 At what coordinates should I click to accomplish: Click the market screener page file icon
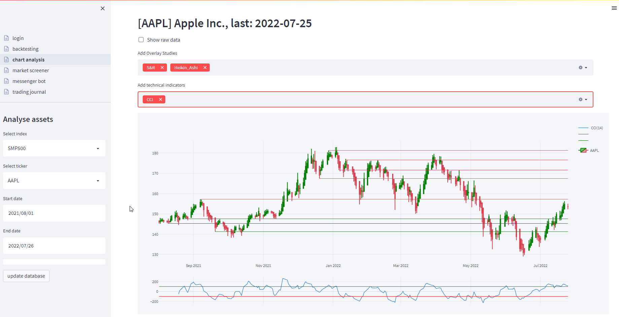point(6,70)
